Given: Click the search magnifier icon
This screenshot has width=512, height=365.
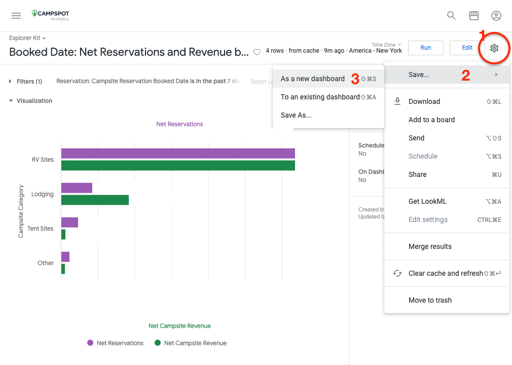Looking at the screenshot, I should 451,16.
